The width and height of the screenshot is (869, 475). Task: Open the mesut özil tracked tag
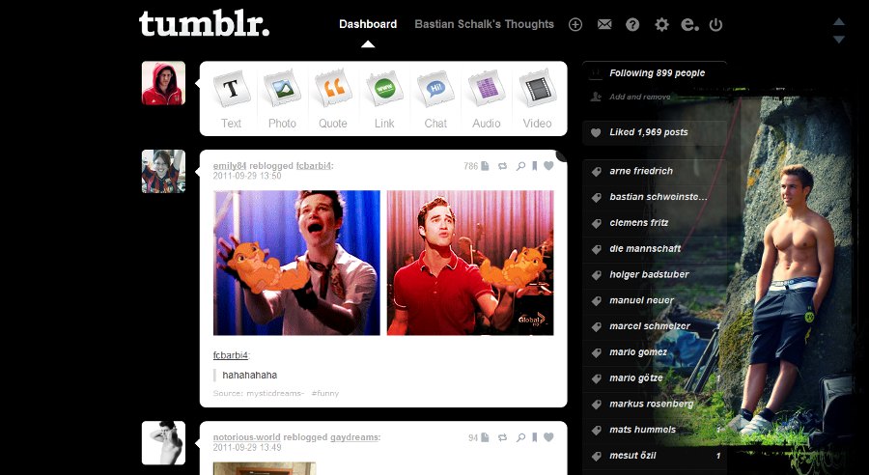[632, 456]
